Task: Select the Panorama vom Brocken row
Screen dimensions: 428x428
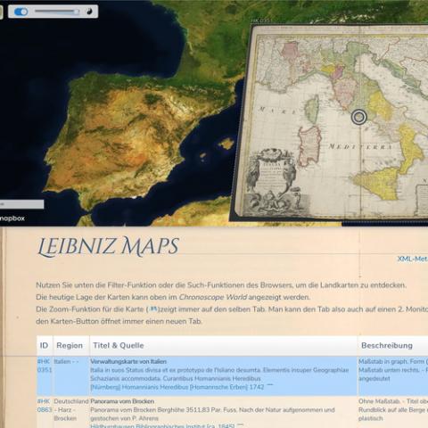Action: pos(233,413)
